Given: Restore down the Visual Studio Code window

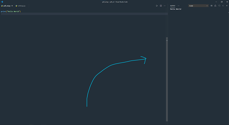Looking at the screenshot, I should coord(222,2).
